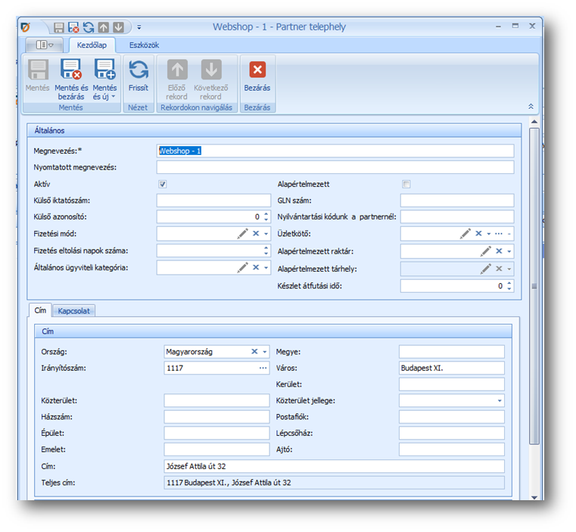The width and height of the screenshot is (576, 532).
Task: Click into the Nyomtatott megnevezés input field
Action: click(x=335, y=167)
